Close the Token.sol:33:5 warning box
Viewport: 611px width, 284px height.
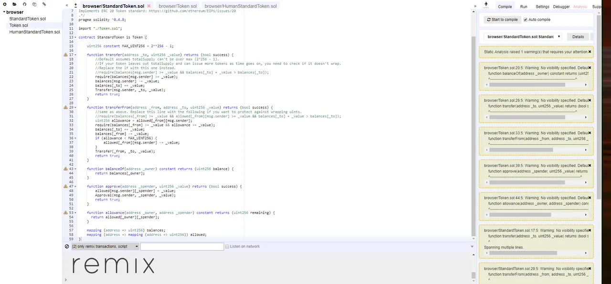(x=590, y=133)
